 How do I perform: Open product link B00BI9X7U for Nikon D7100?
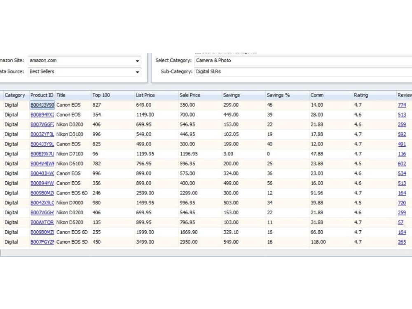[x=42, y=154]
